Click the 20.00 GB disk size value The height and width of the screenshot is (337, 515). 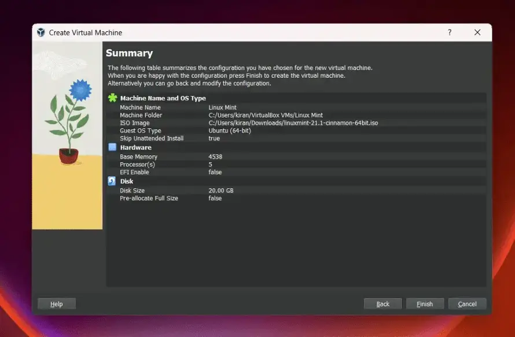pyautogui.click(x=221, y=190)
